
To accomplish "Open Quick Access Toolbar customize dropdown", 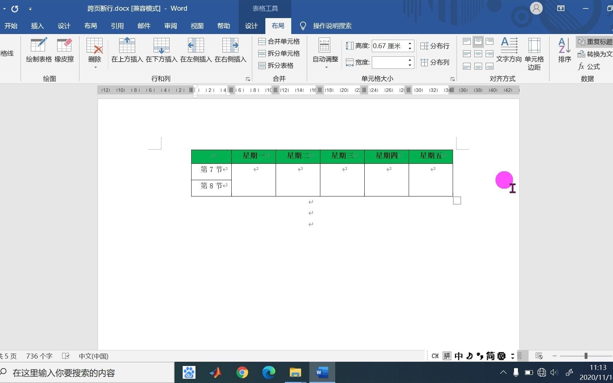I will pos(30,9).
